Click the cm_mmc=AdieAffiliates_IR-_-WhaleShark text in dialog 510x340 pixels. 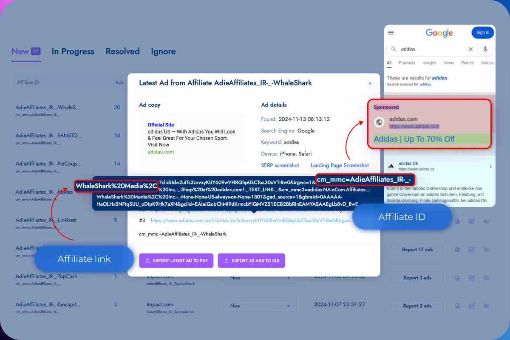[183, 234]
